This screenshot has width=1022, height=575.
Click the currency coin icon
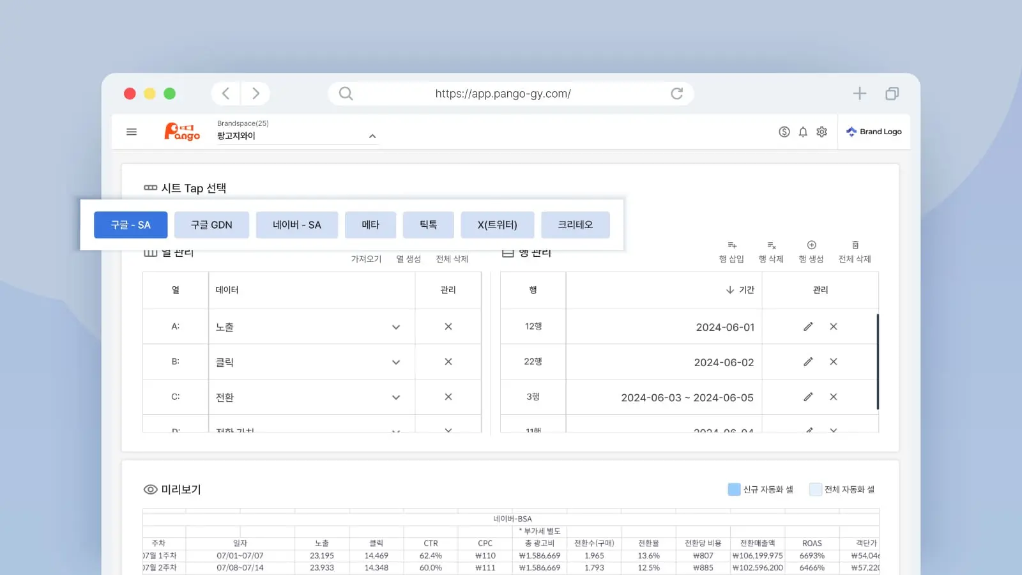(784, 132)
